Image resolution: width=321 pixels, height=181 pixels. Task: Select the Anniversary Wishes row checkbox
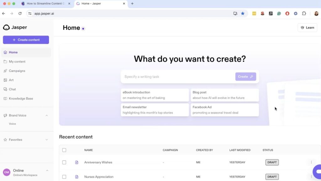(x=64, y=162)
